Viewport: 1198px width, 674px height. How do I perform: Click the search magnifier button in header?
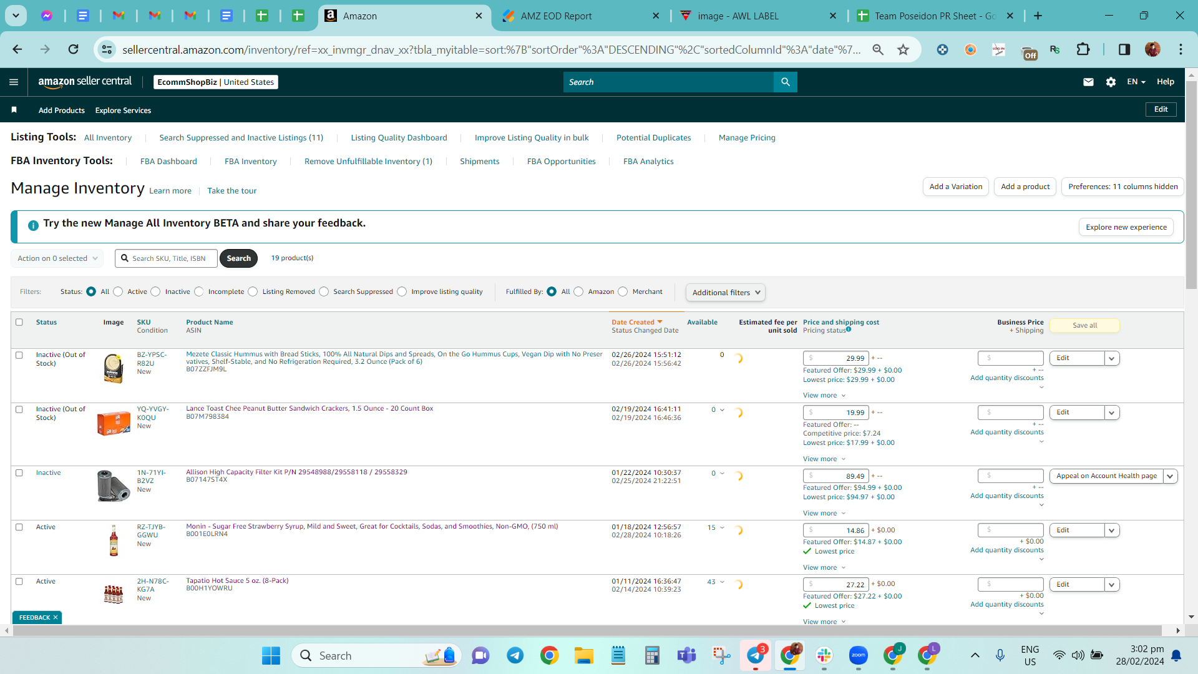pyautogui.click(x=786, y=82)
